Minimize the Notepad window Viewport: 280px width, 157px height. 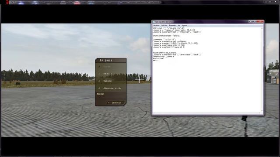tap(251, 21)
